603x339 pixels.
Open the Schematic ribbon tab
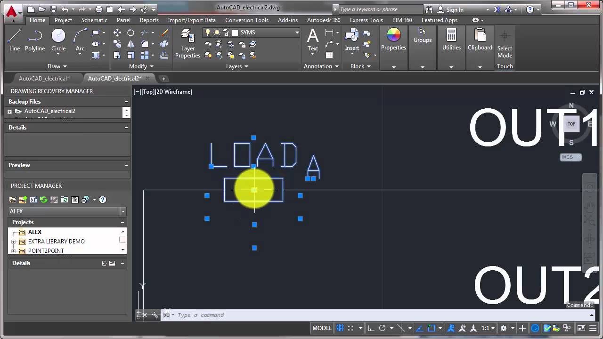tap(94, 20)
